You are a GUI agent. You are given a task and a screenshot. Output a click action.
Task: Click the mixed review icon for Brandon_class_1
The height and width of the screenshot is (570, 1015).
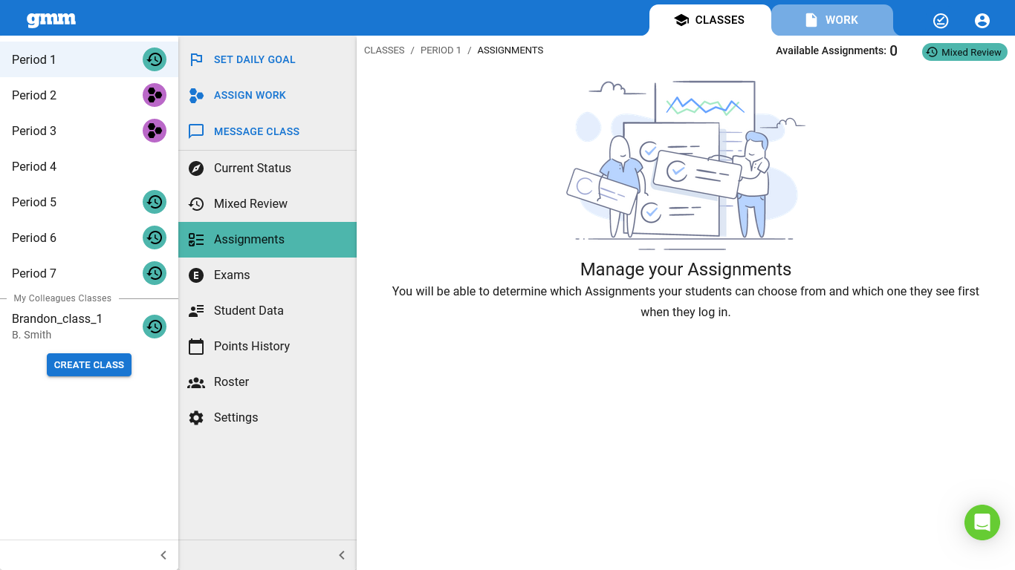(155, 327)
